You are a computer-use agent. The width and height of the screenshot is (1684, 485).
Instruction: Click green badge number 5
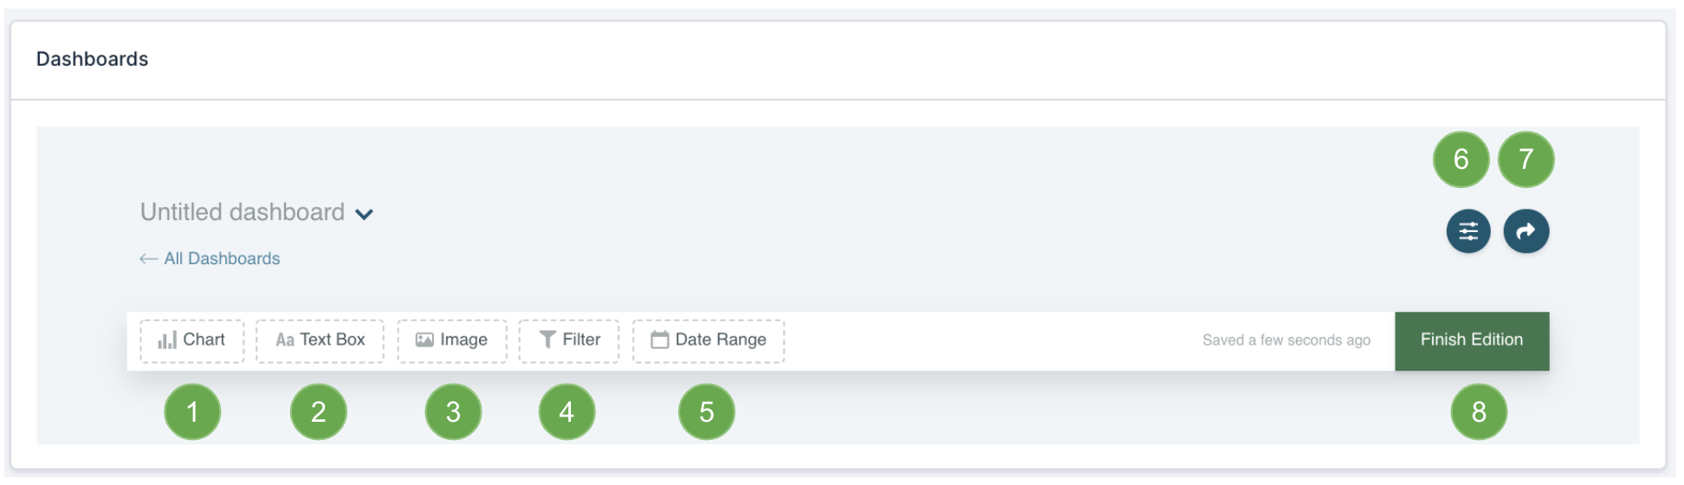(x=707, y=412)
